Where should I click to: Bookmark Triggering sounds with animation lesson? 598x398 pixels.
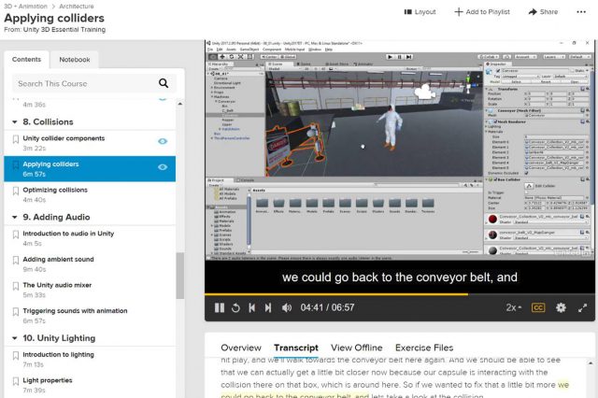16,312
